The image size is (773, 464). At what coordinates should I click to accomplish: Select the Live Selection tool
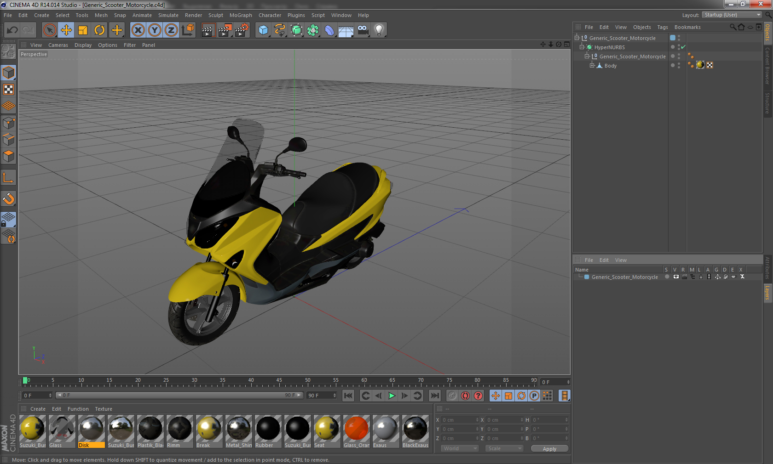point(50,30)
